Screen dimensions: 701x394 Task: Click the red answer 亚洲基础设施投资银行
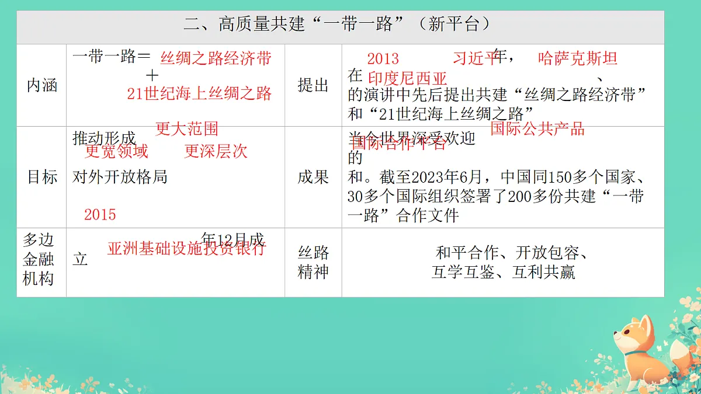pyautogui.click(x=186, y=249)
